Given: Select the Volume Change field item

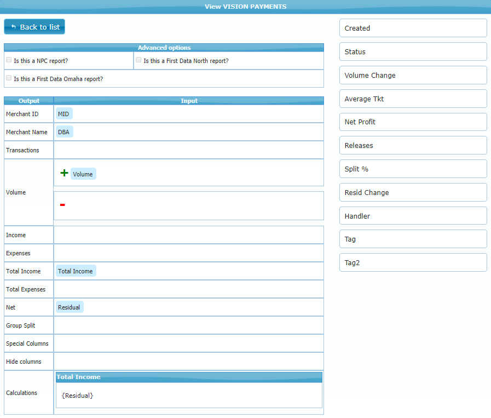Looking at the screenshot, I should [x=413, y=75].
